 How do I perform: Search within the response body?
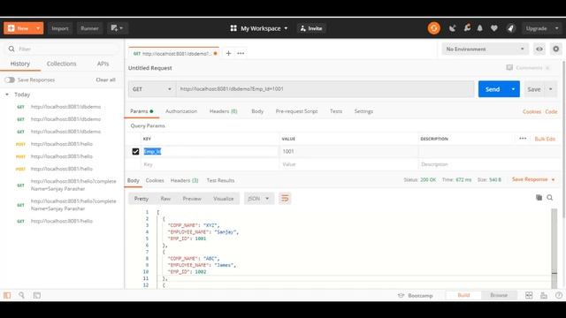click(x=550, y=198)
